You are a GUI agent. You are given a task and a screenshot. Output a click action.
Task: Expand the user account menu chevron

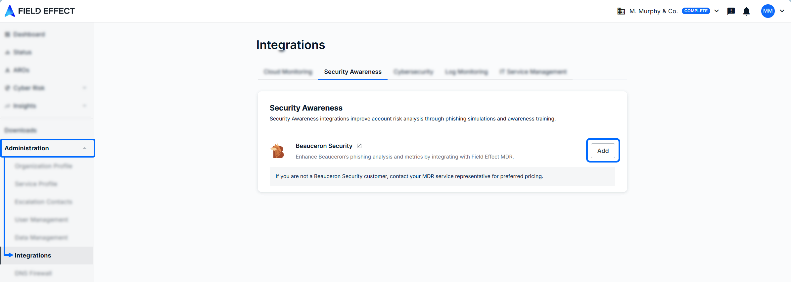(x=782, y=11)
